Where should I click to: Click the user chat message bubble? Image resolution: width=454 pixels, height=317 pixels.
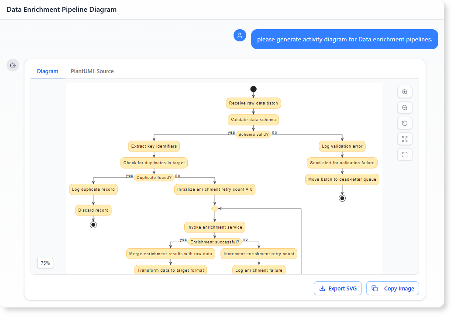tap(344, 39)
